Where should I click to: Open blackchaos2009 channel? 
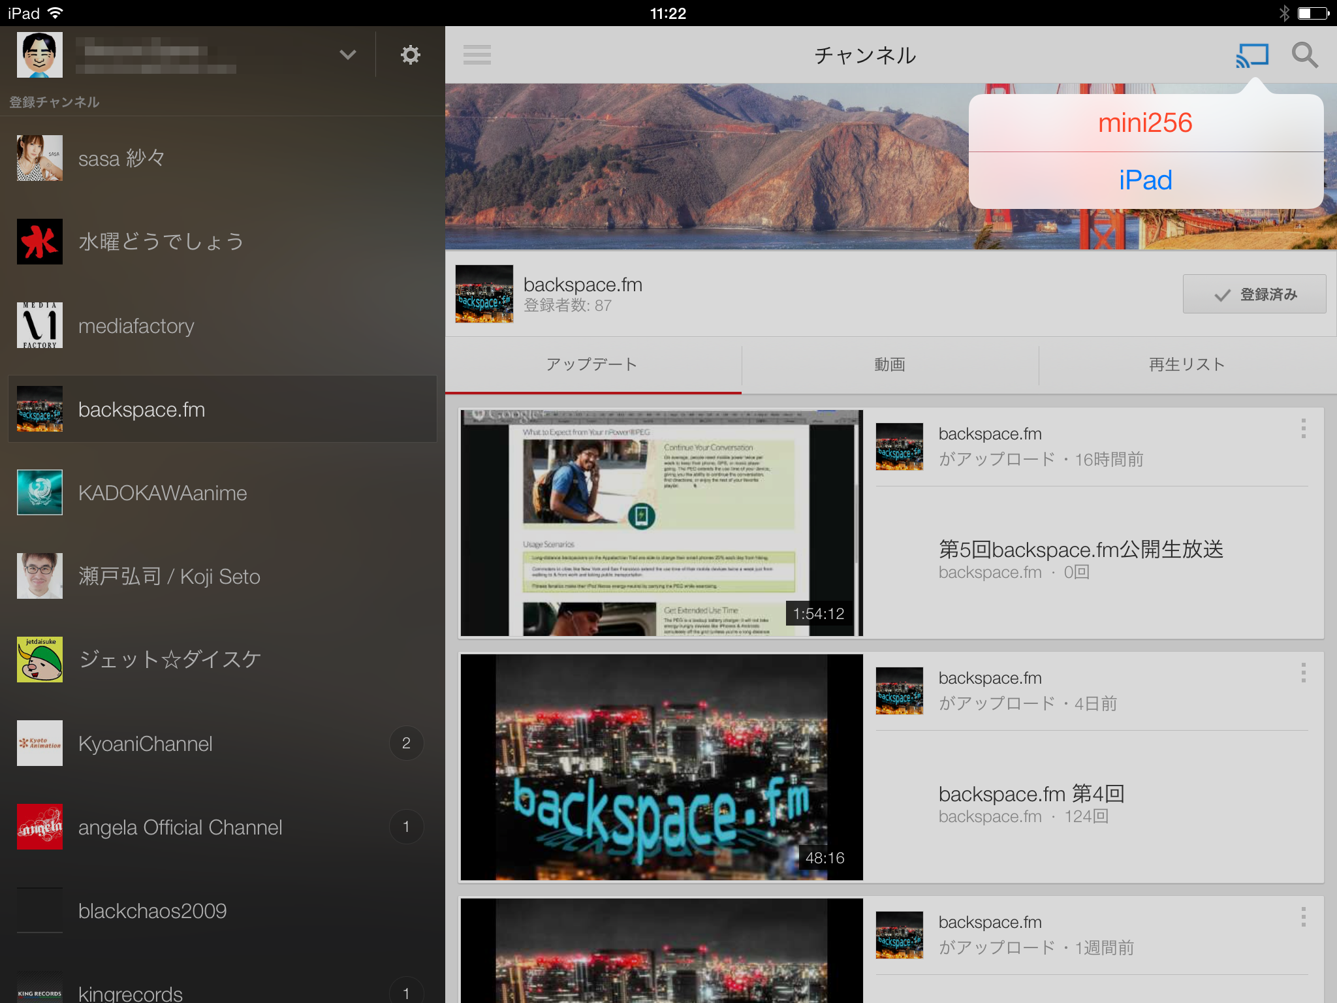222,910
